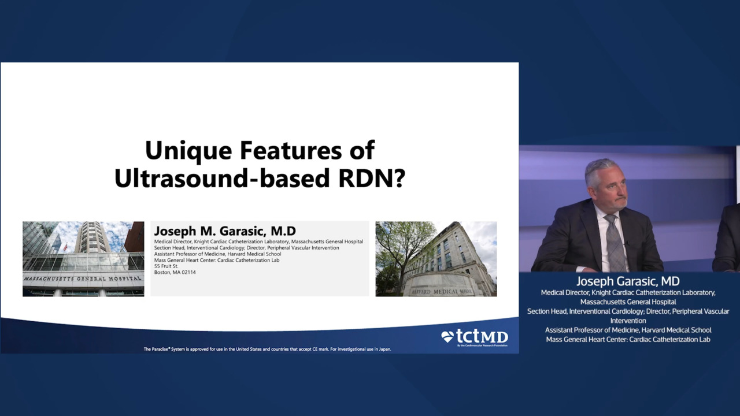The height and width of the screenshot is (416, 740).
Task: Click the Harvard Medical School building photo
Action: [x=436, y=259]
